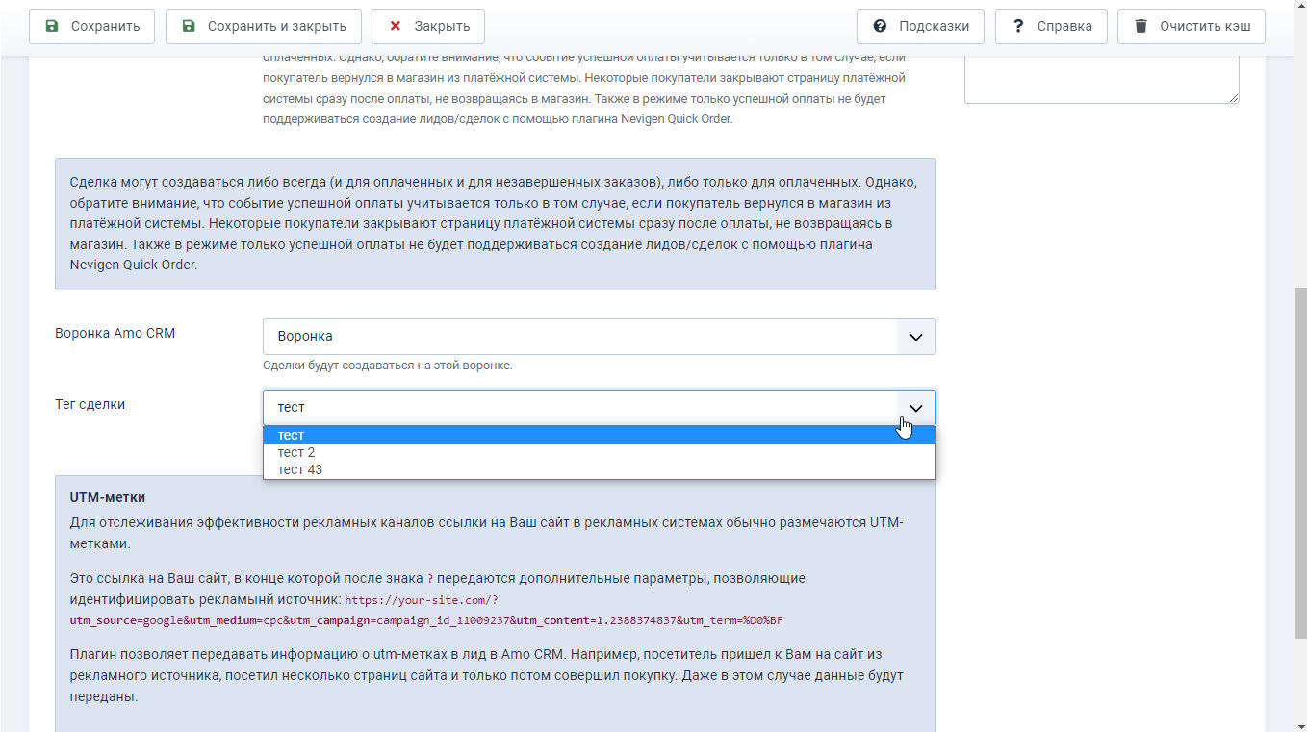Click the question mark icon on Справка
This screenshot has height=732, width=1307.
tap(1018, 26)
